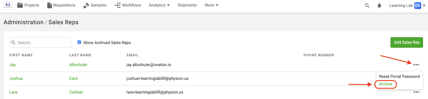Expand the Learning Lab account dropdown arrow
Screen dimensions: 428x99
click(x=424, y=5)
